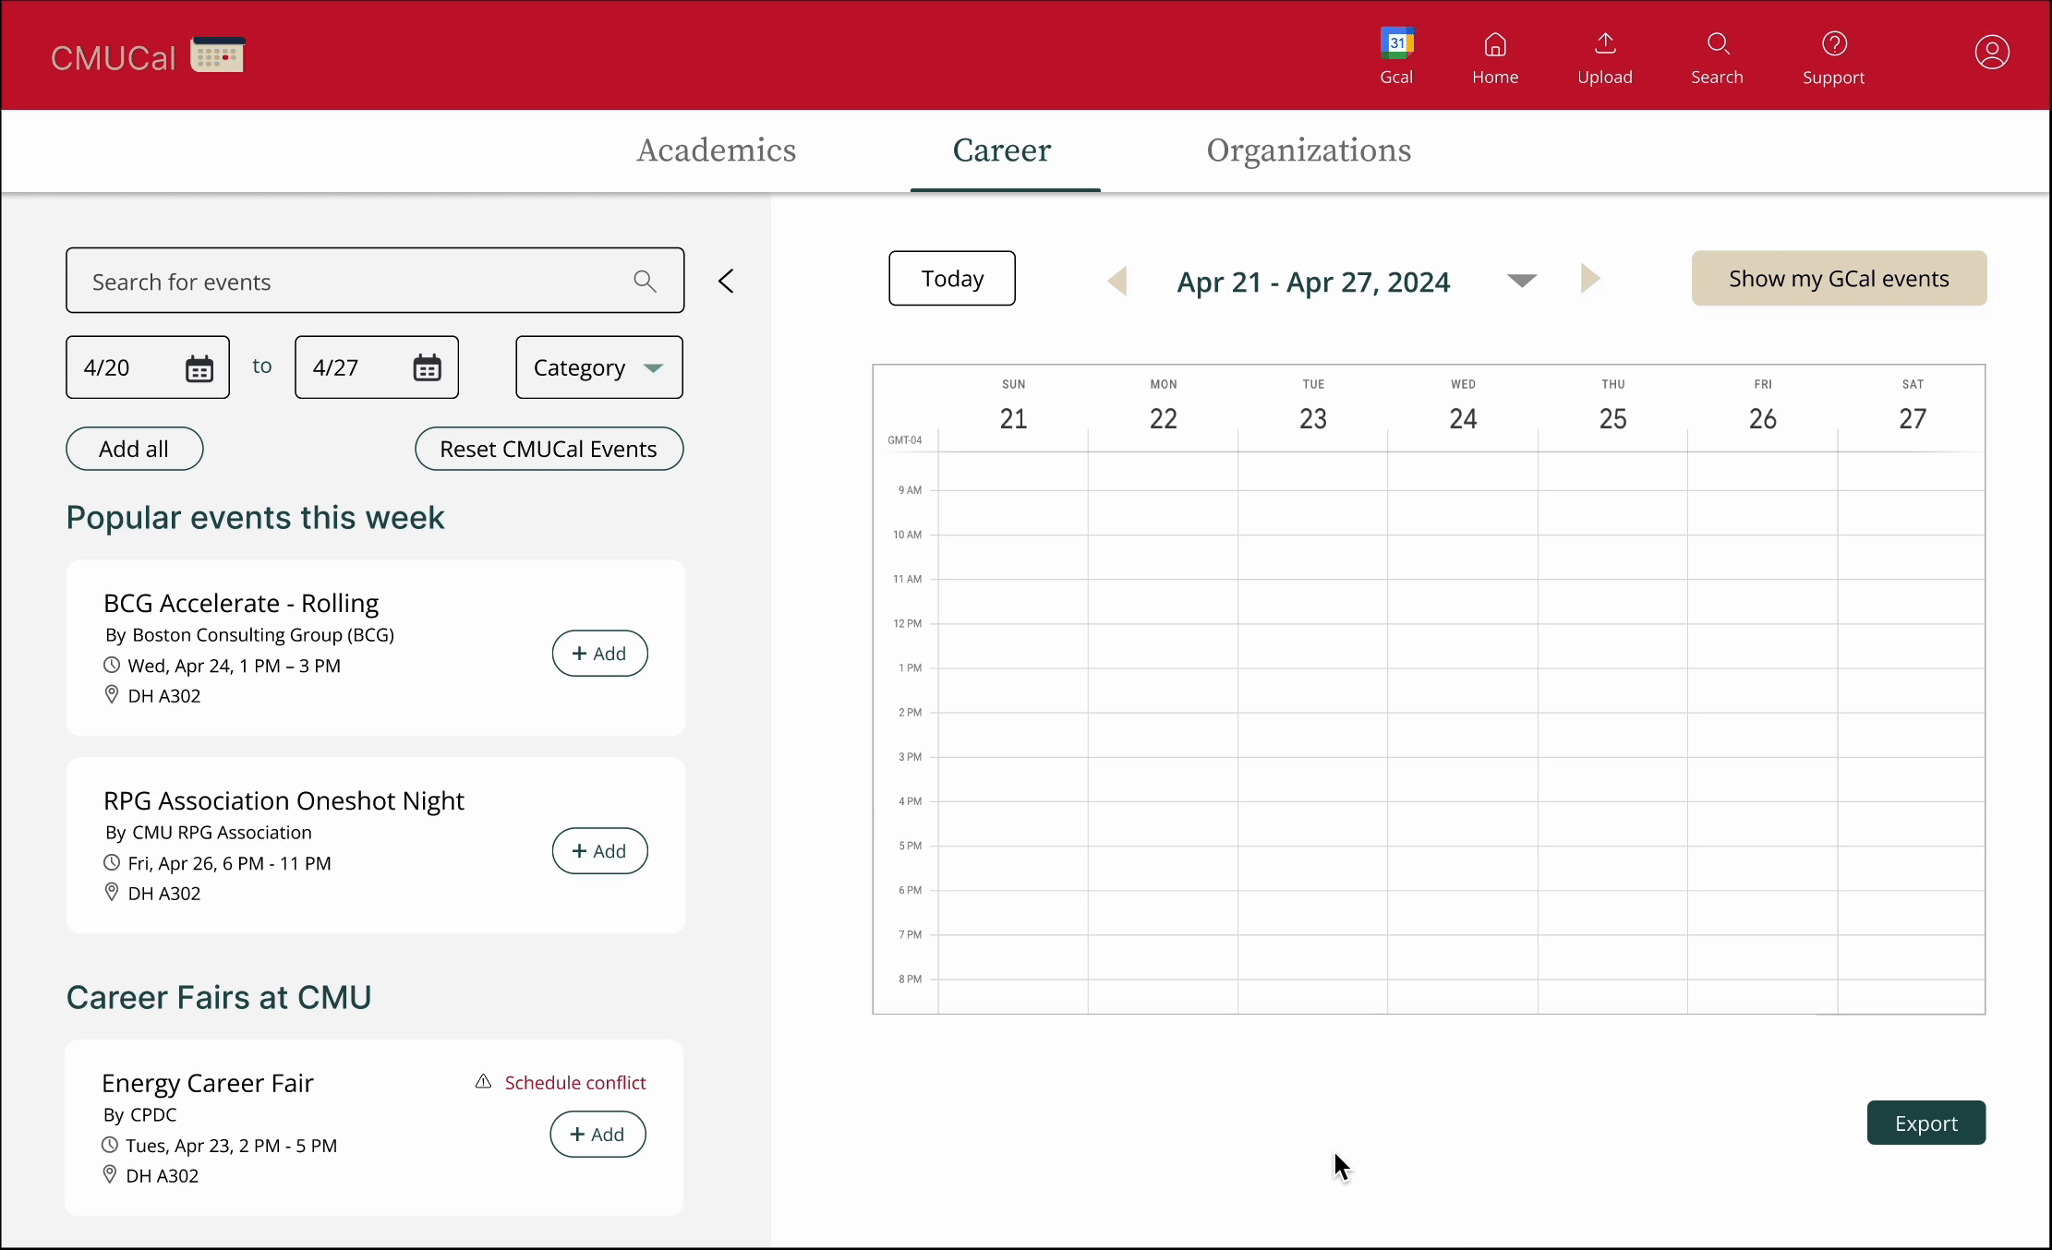Click the Add all button
This screenshot has width=2052, height=1250.
pos(135,449)
